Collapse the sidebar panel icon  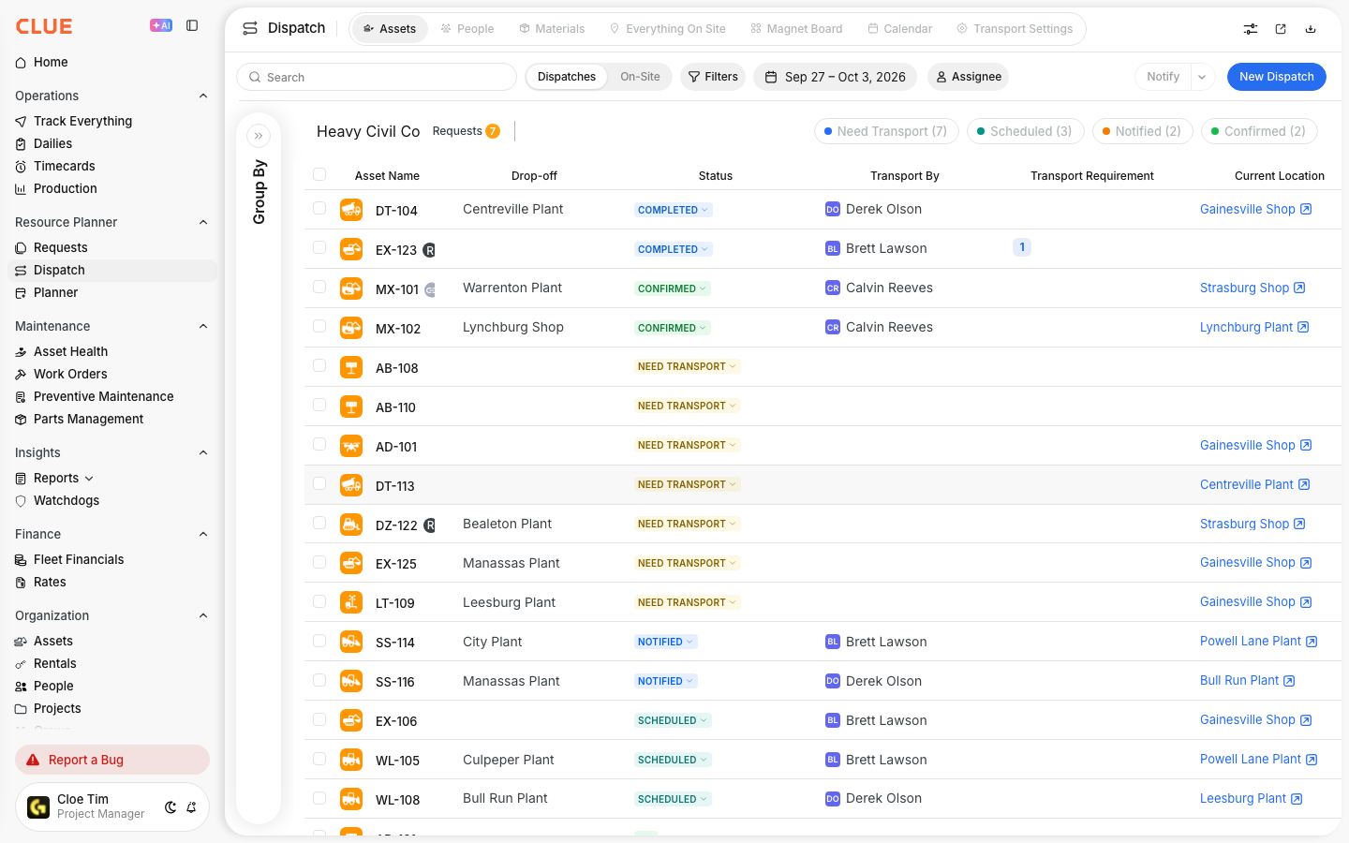coord(192,25)
